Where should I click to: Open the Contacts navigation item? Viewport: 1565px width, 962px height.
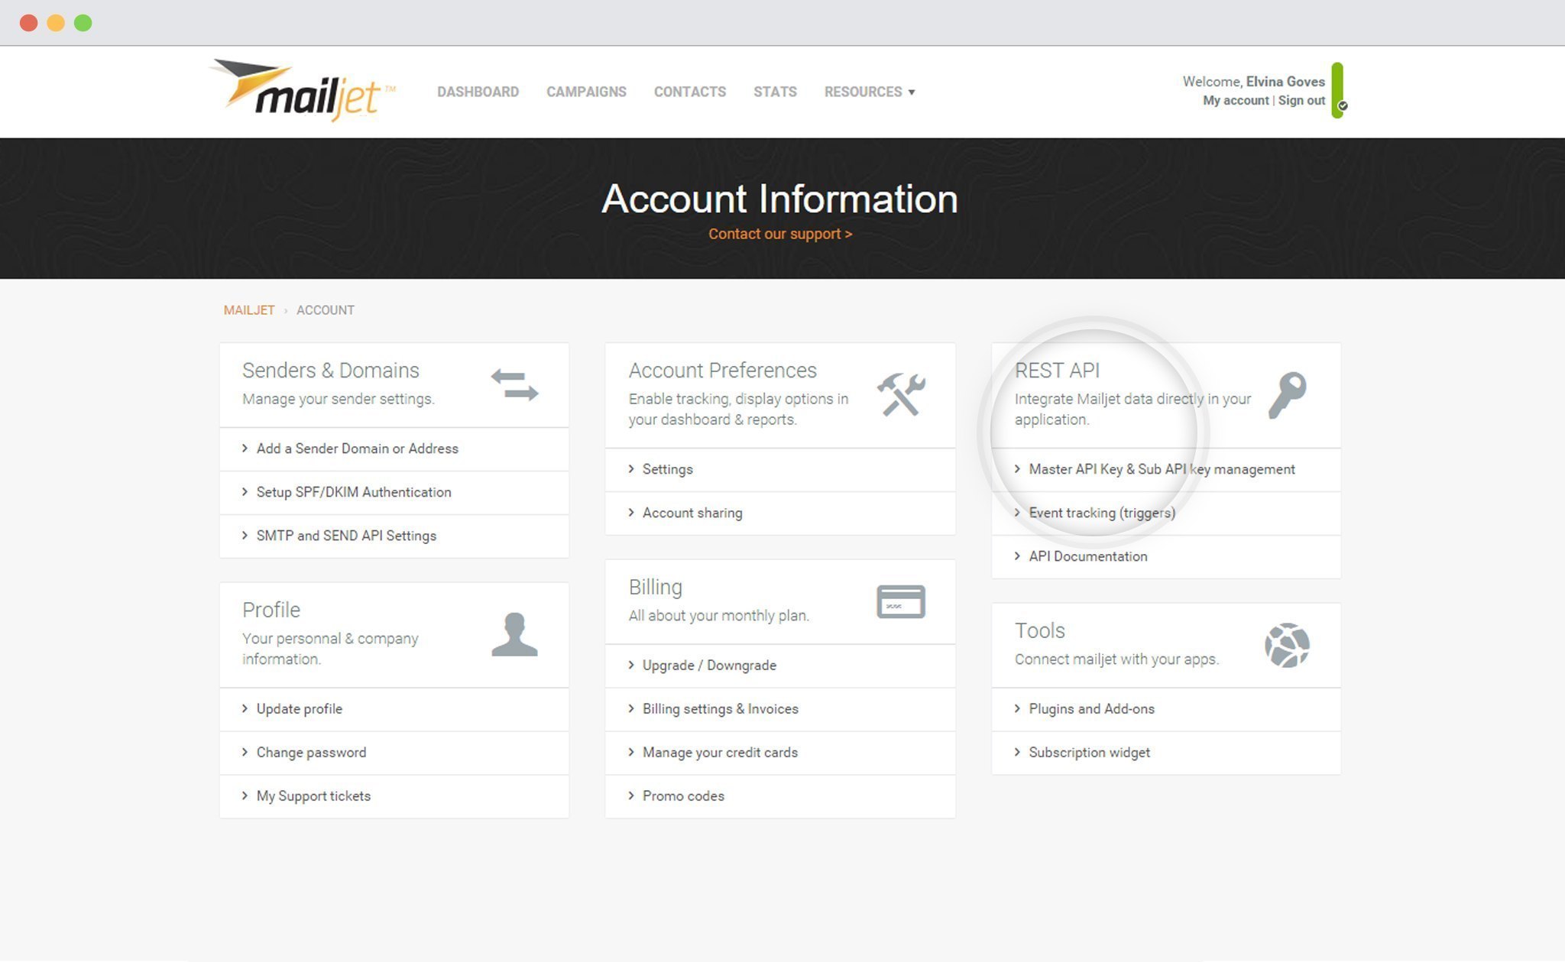(690, 92)
